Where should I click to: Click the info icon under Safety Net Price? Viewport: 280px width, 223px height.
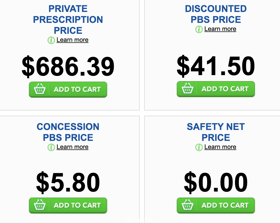click(x=199, y=147)
